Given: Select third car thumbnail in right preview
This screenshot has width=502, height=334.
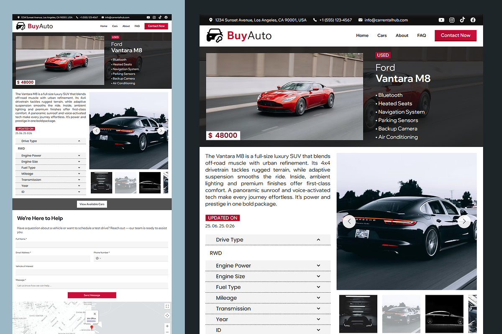Looking at the screenshot, I should [x=444, y=314].
